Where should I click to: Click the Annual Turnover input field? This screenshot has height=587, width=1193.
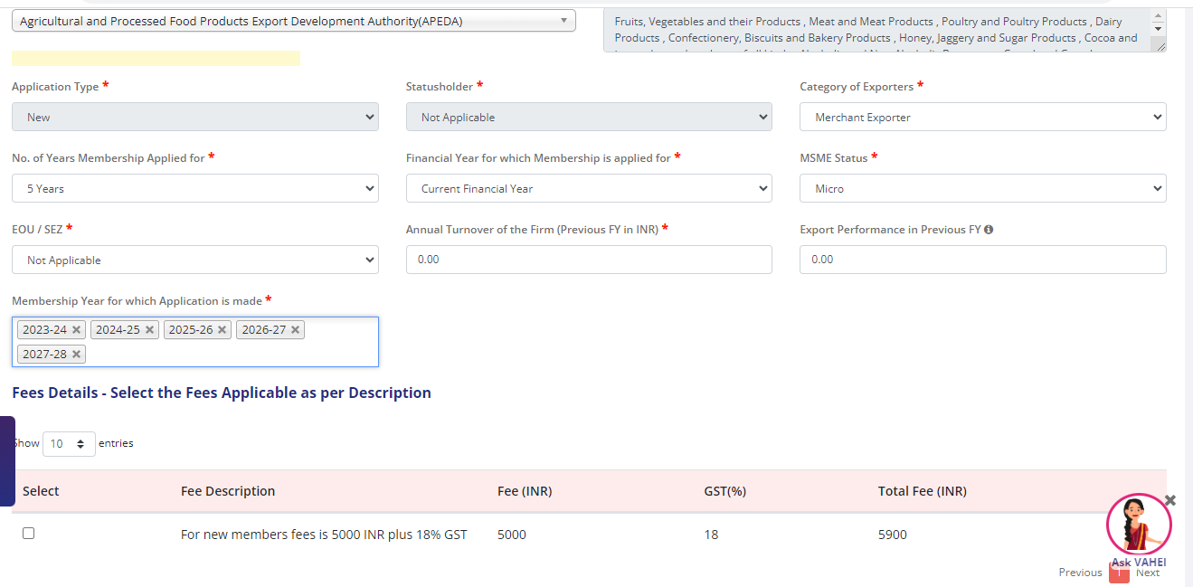(x=588, y=260)
